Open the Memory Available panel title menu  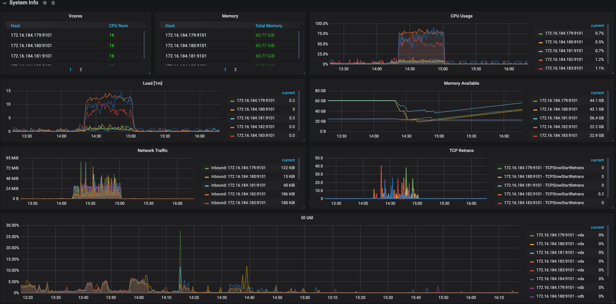point(461,83)
